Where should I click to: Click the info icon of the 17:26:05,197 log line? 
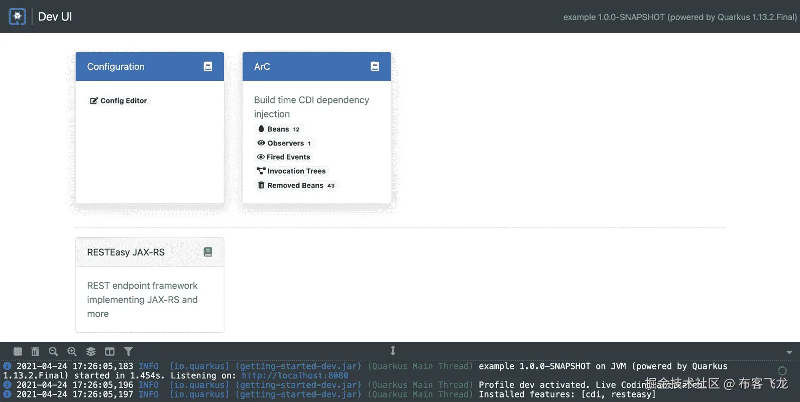pyautogui.click(x=8, y=394)
